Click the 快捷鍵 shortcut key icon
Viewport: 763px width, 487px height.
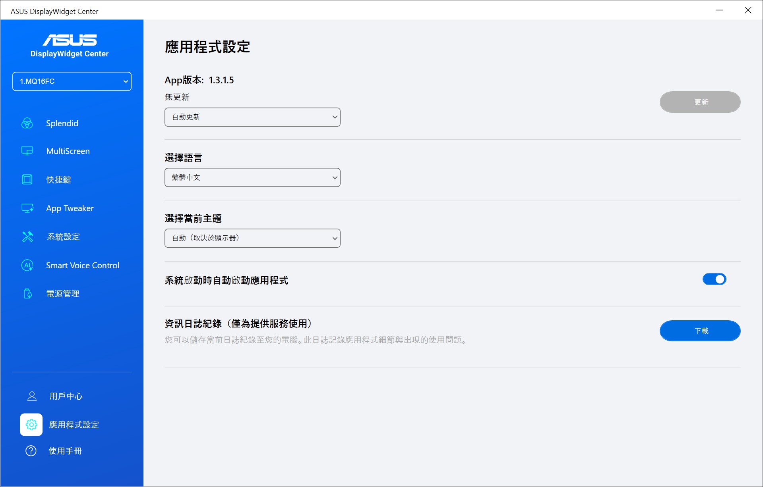[x=27, y=179]
